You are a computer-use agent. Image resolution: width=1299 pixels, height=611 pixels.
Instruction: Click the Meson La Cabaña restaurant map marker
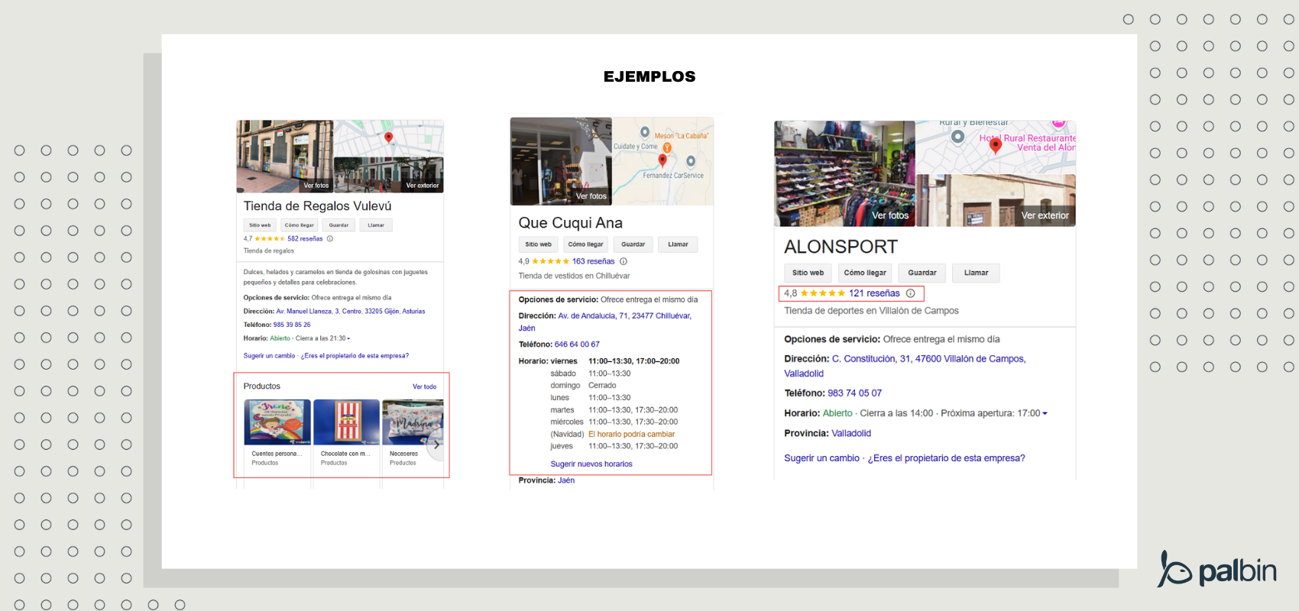pyautogui.click(x=645, y=132)
